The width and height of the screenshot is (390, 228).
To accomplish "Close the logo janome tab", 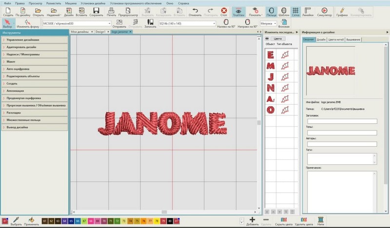I will click(130, 32).
